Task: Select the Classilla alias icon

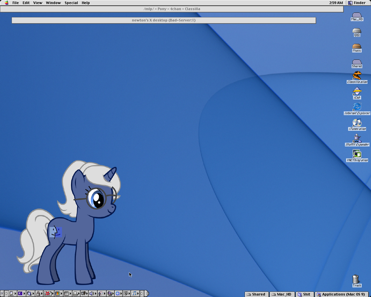Action: 357,78
